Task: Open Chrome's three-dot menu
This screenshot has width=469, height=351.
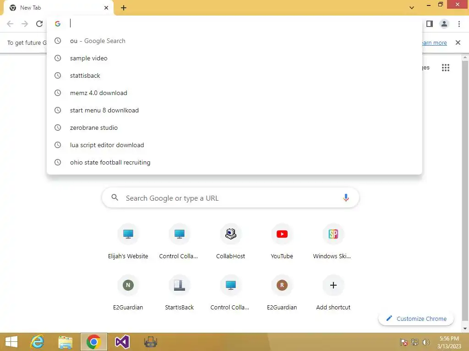Action: [x=459, y=24]
